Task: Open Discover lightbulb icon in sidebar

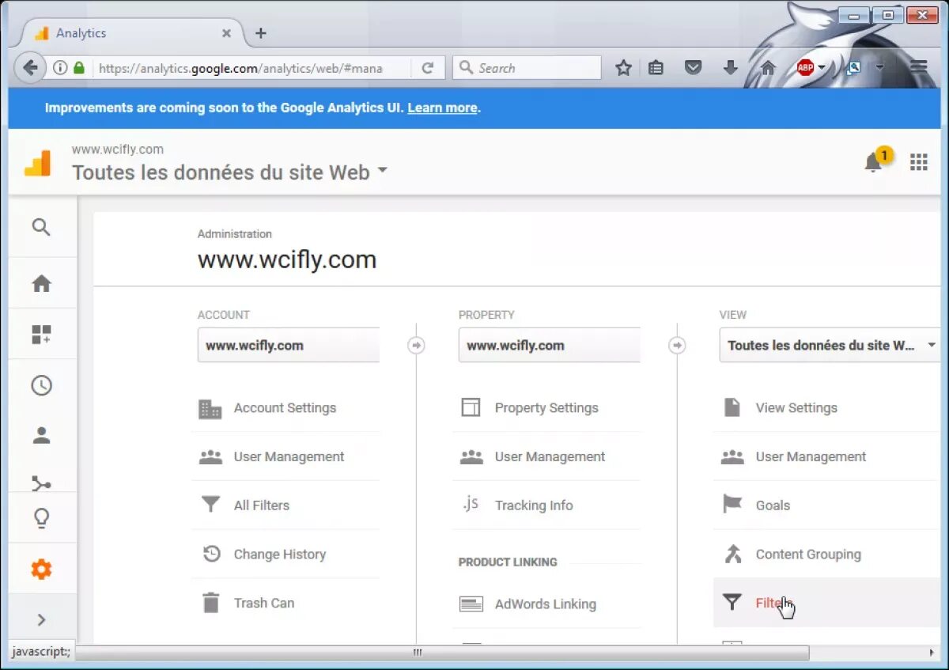Action: 41,518
